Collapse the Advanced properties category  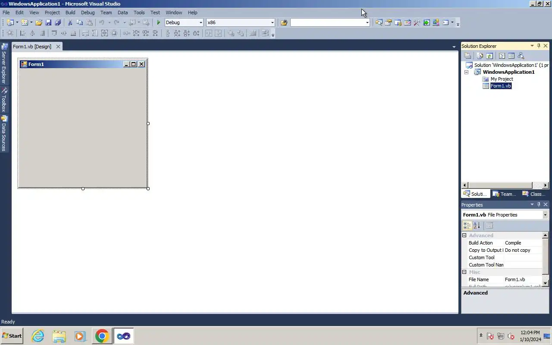[x=464, y=235]
